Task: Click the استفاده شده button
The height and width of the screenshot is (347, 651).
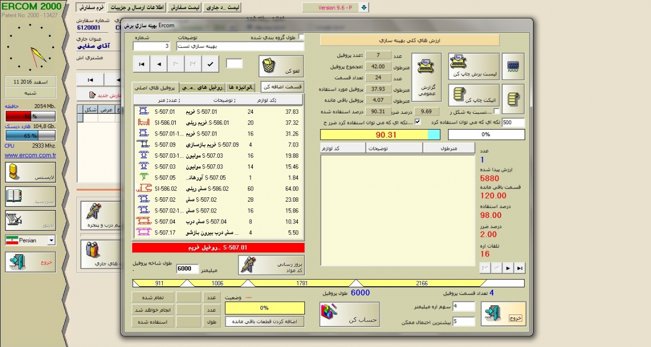Action: 153,322
